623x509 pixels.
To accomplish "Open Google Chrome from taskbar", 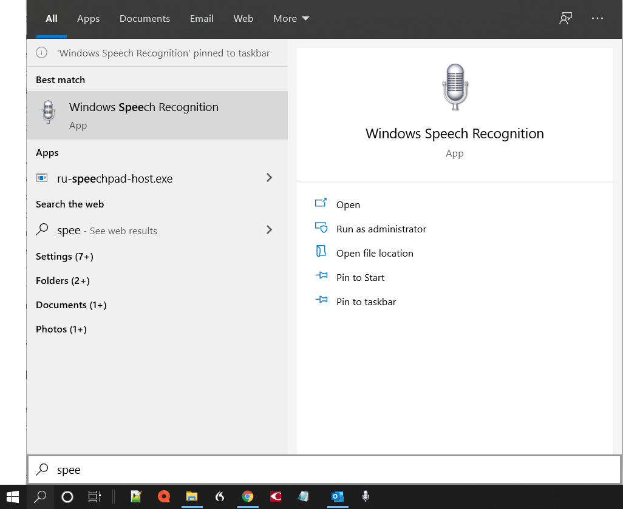I will (248, 496).
